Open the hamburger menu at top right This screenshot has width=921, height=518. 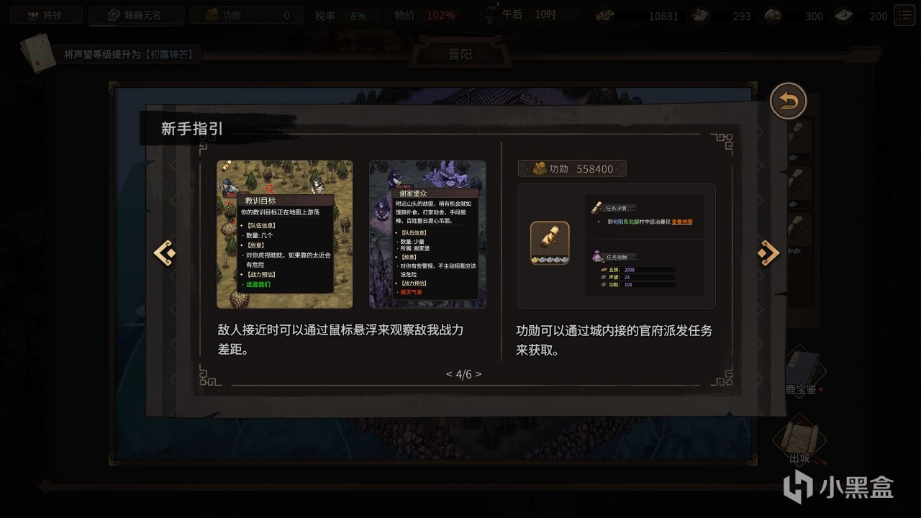[903, 15]
